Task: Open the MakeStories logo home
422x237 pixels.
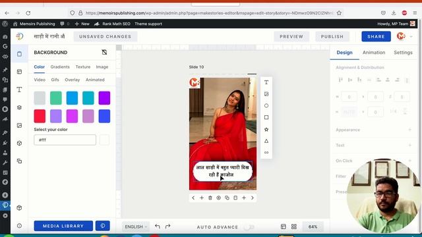Action: pyautogui.click(x=19, y=36)
